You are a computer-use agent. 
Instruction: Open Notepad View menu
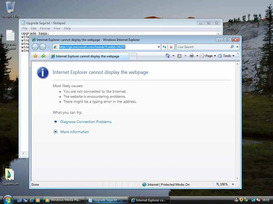click(57, 28)
